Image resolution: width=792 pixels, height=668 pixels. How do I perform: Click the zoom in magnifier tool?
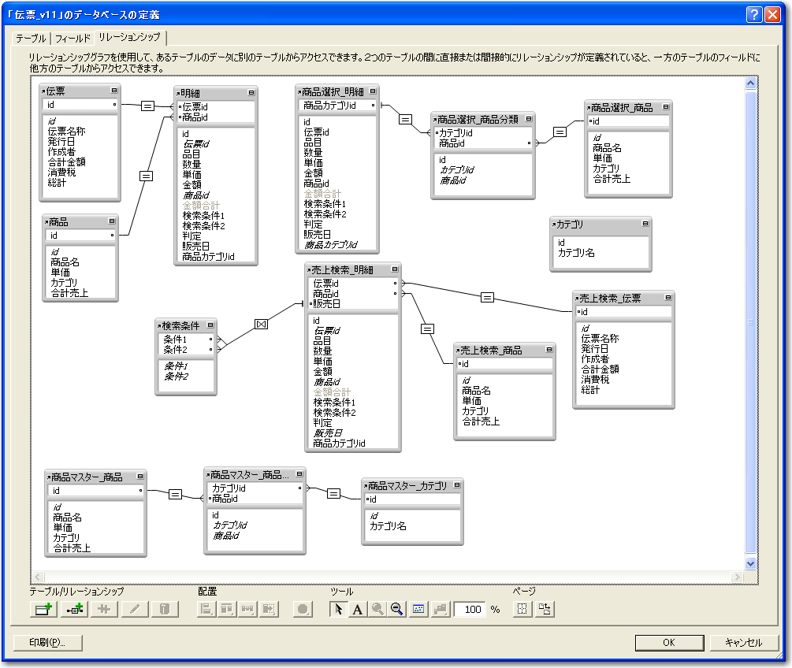click(377, 609)
